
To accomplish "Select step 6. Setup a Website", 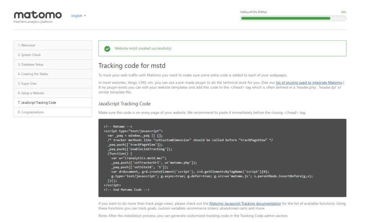I will tap(53, 93).
